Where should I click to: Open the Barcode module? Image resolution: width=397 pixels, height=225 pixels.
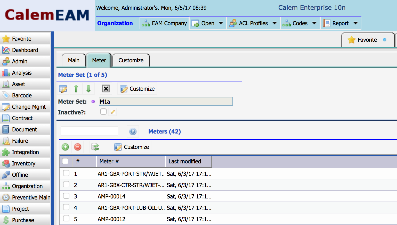pos(25,95)
